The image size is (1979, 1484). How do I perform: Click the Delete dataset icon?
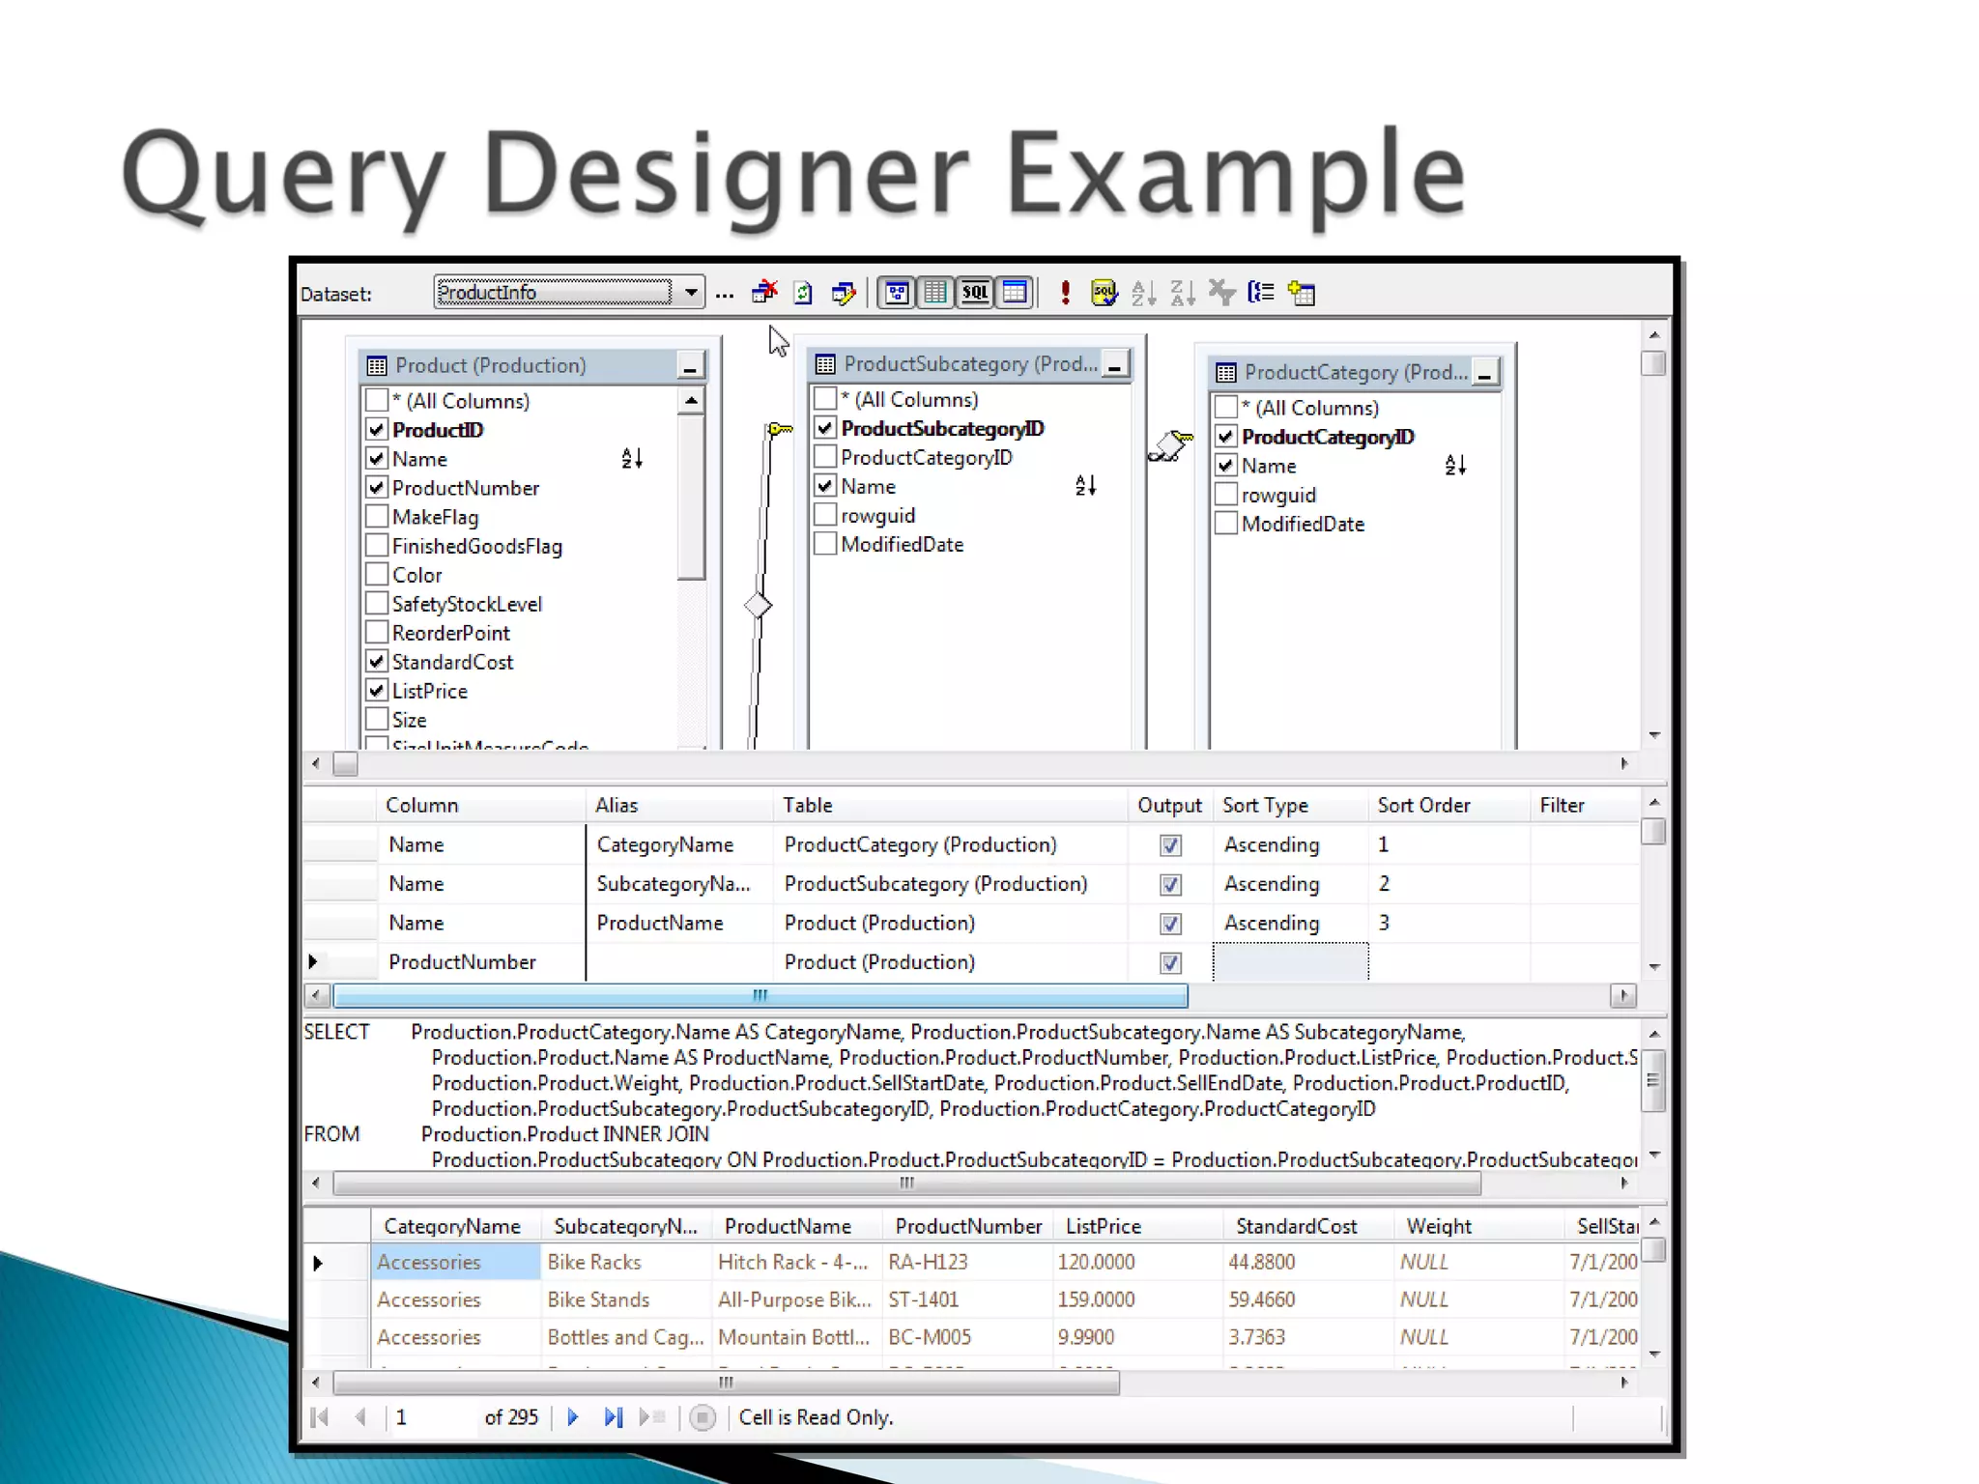click(x=764, y=293)
